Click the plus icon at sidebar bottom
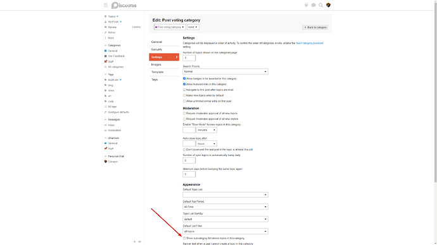 tap(134, 242)
